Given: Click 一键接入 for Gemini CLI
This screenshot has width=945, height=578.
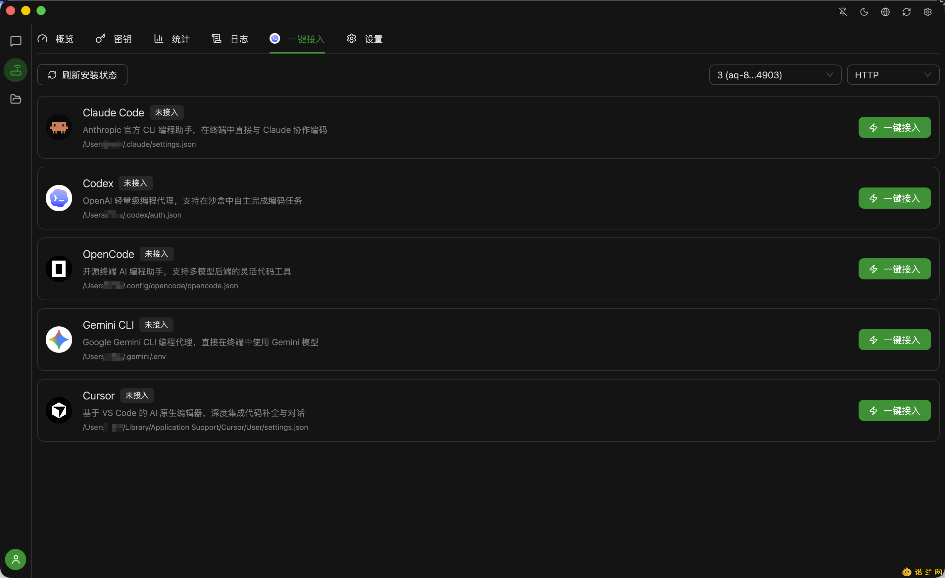Looking at the screenshot, I should (x=894, y=340).
